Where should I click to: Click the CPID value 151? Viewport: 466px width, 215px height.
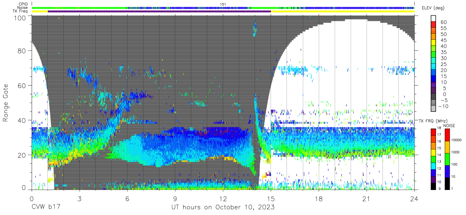tap(223, 4)
